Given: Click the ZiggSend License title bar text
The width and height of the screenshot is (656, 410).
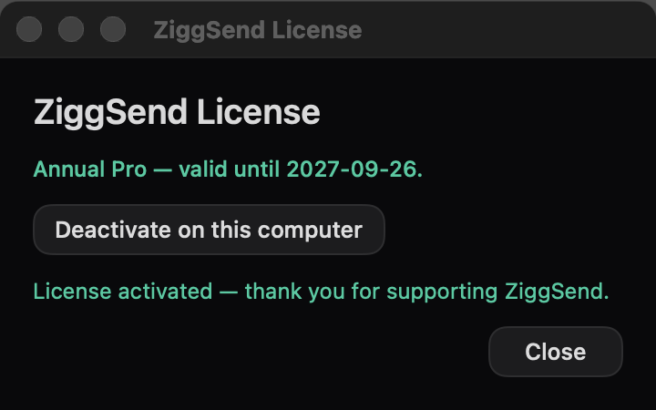Looking at the screenshot, I should tap(258, 30).
